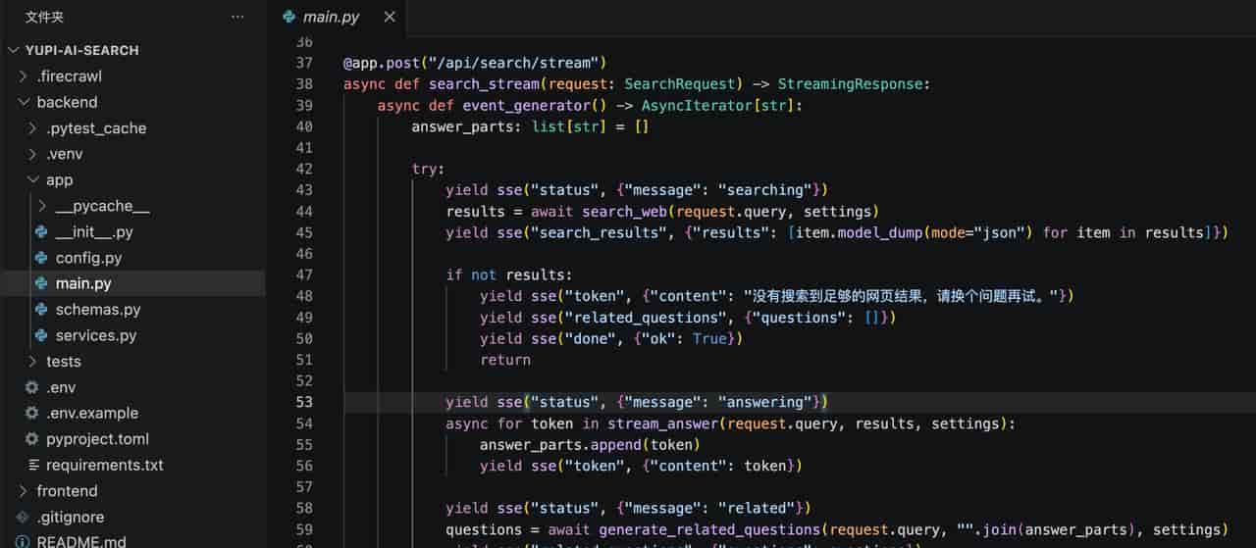Click the Python icon beside schemas.py

tap(41, 309)
